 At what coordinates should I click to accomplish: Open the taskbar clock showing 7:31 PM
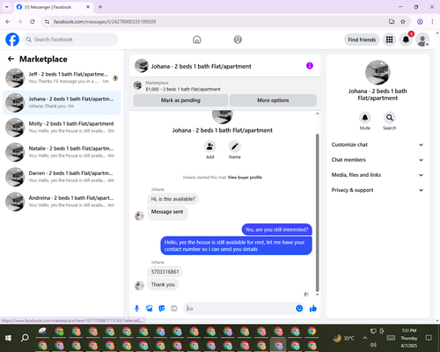409,338
